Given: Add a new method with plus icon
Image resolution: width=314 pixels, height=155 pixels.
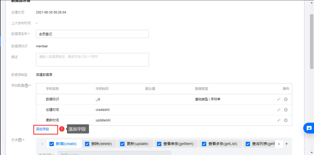Looking at the screenshot, I should [x=287, y=144].
